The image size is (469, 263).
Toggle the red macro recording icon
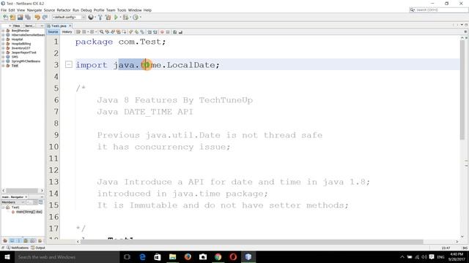(162, 32)
